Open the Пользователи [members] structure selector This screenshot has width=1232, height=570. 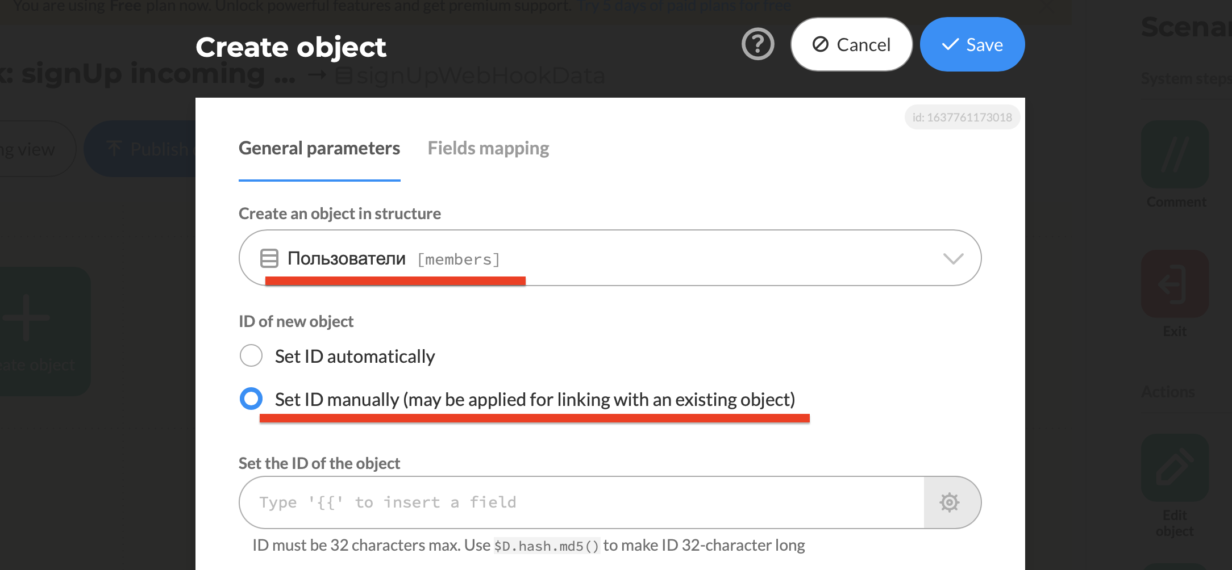(610, 258)
